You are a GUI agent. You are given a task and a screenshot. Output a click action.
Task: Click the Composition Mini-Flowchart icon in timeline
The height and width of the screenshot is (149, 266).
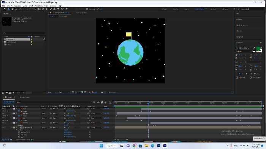[x=94, y=102]
